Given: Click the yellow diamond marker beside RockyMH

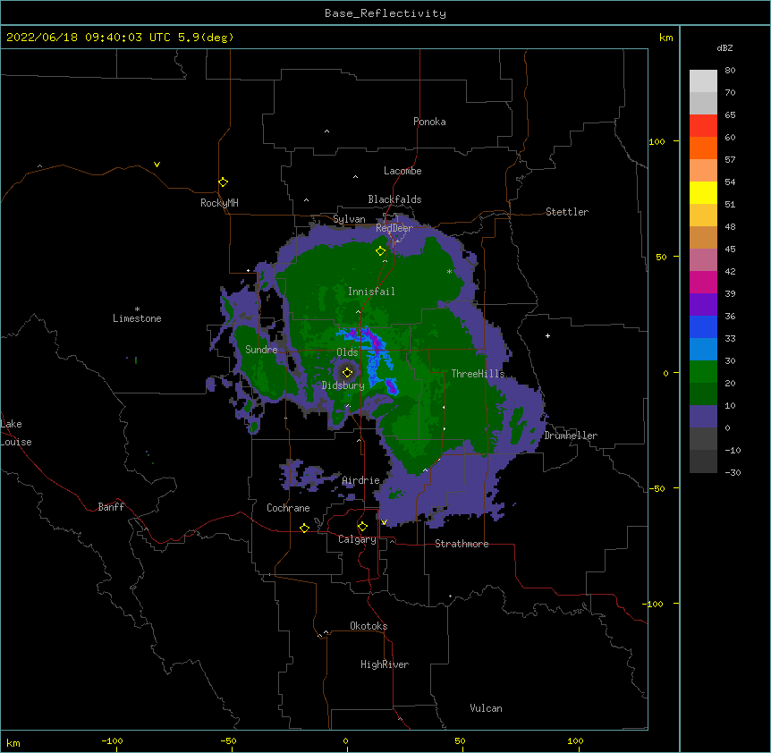Looking at the screenshot, I should (224, 182).
